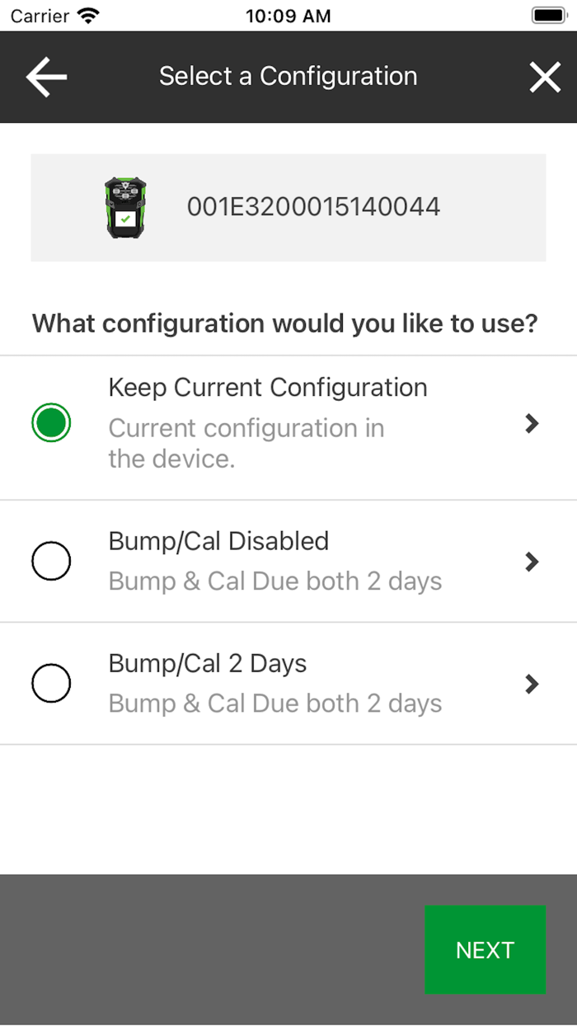Select the Bump/Cal Disabled radio button
The width and height of the screenshot is (577, 1026).
click(x=51, y=562)
